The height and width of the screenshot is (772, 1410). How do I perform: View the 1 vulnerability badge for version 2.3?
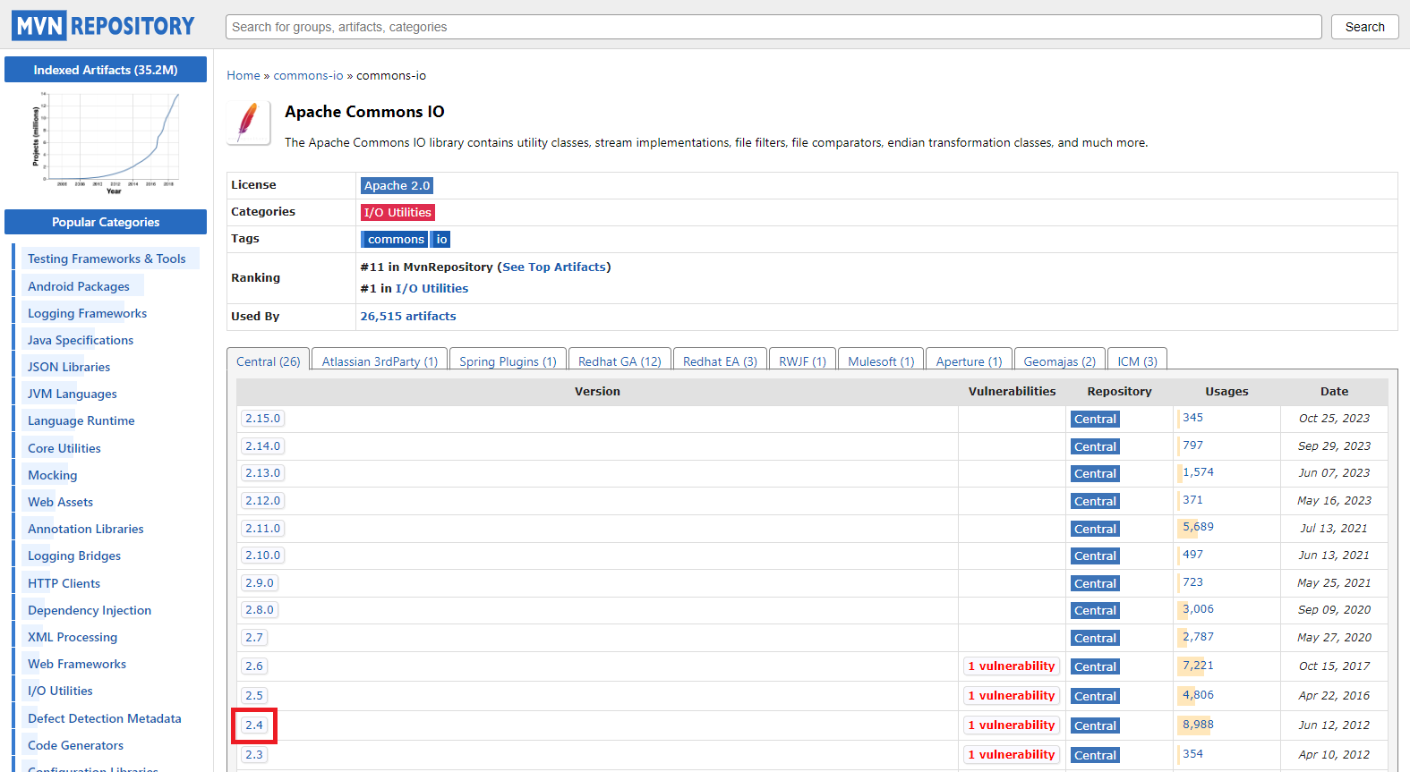pos(1012,755)
